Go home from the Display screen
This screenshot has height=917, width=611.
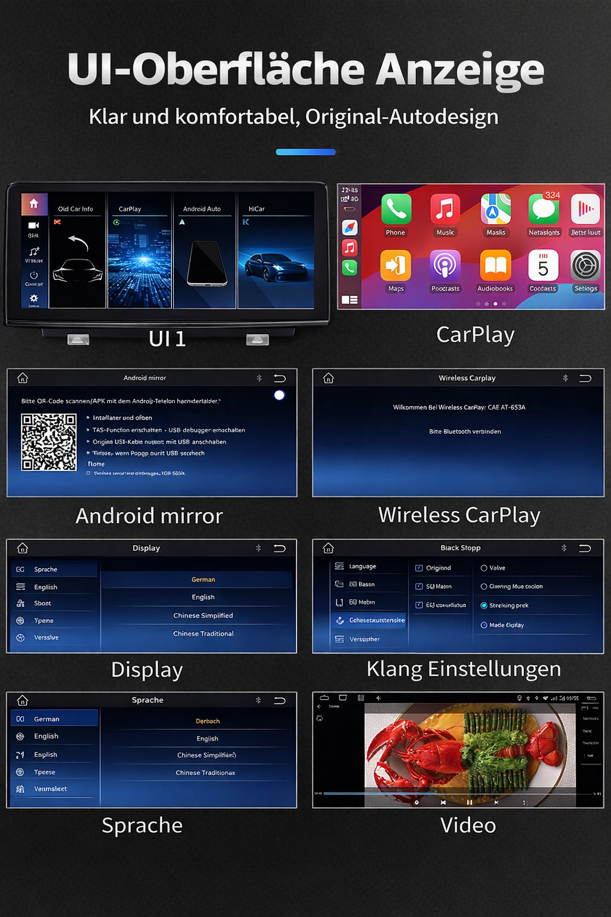[x=23, y=548]
